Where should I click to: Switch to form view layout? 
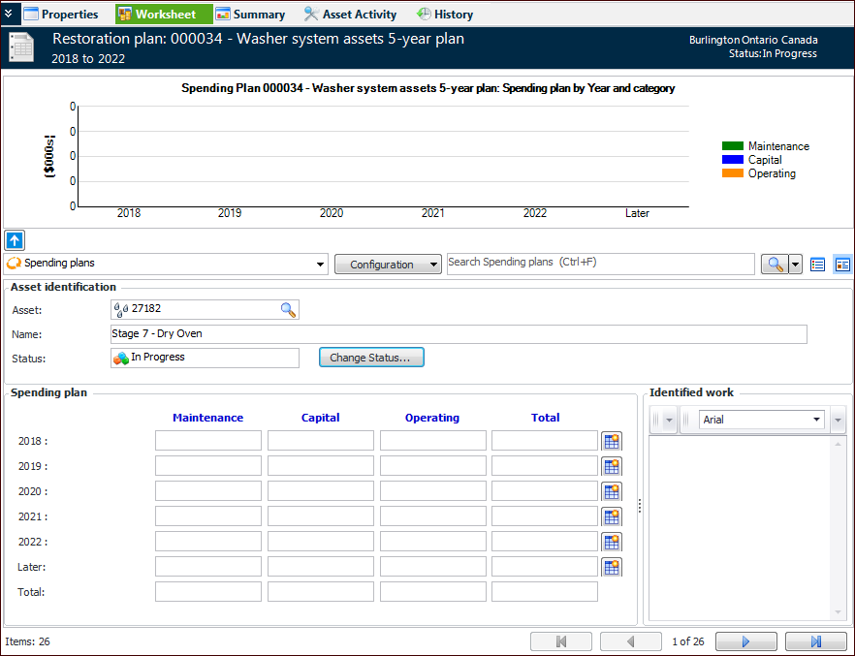[841, 265]
